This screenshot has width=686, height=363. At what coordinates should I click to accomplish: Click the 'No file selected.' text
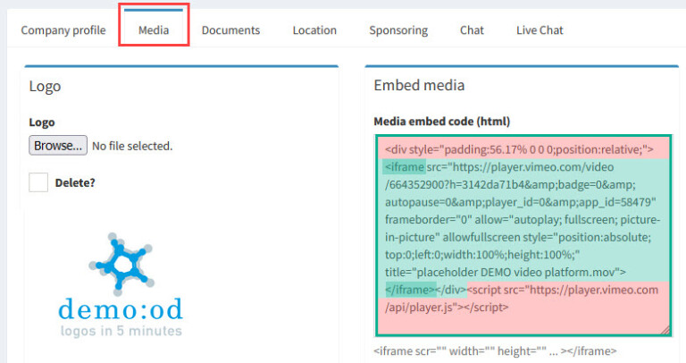[132, 147]
